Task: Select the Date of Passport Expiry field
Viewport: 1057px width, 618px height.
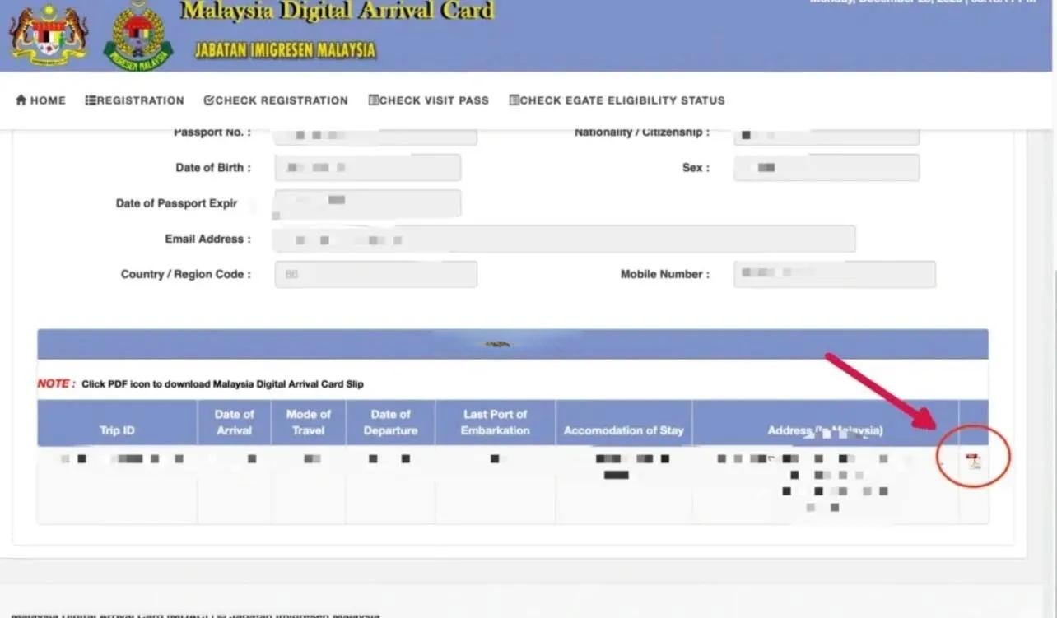Action: click(x=367, y=203)
